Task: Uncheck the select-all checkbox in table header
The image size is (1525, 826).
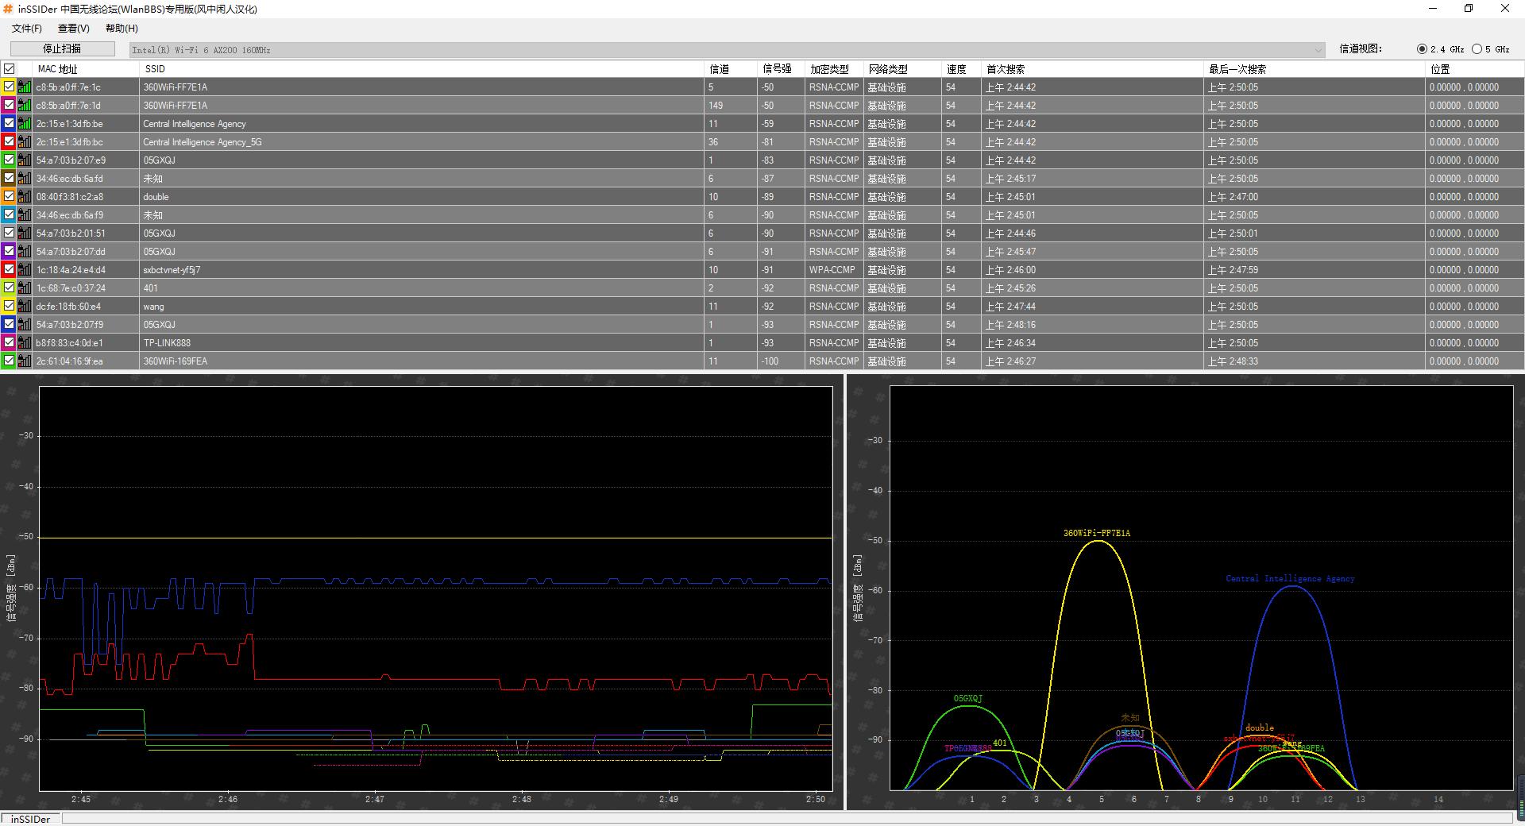Action: [x=10, y=69]
